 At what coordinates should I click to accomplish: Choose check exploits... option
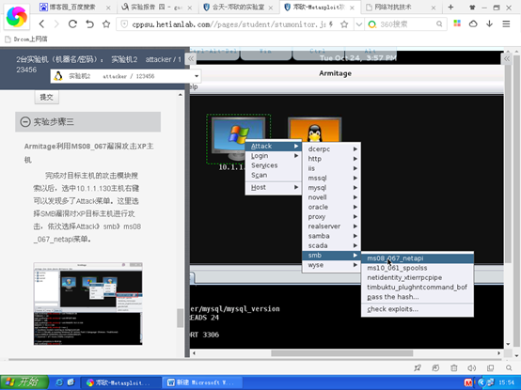click(418, 309)
